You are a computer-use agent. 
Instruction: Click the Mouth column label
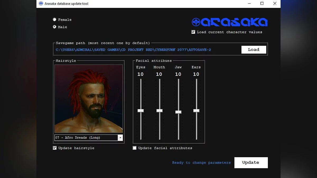click(159, 67)
